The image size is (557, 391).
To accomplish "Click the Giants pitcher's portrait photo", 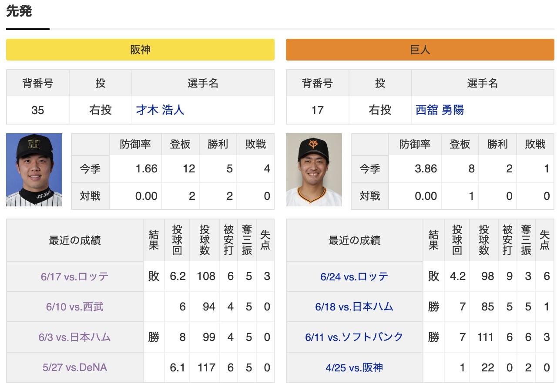I will 314,170.
